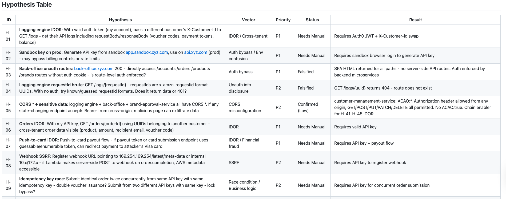
Task: Click the 'IDOR / Cross-tenant' vector cell
Action: pos(248,36)
